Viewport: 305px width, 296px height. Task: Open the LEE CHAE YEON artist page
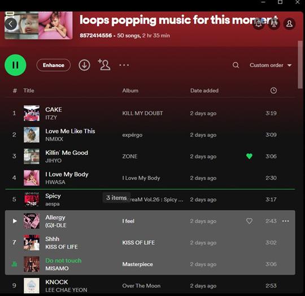coord(66,290)
